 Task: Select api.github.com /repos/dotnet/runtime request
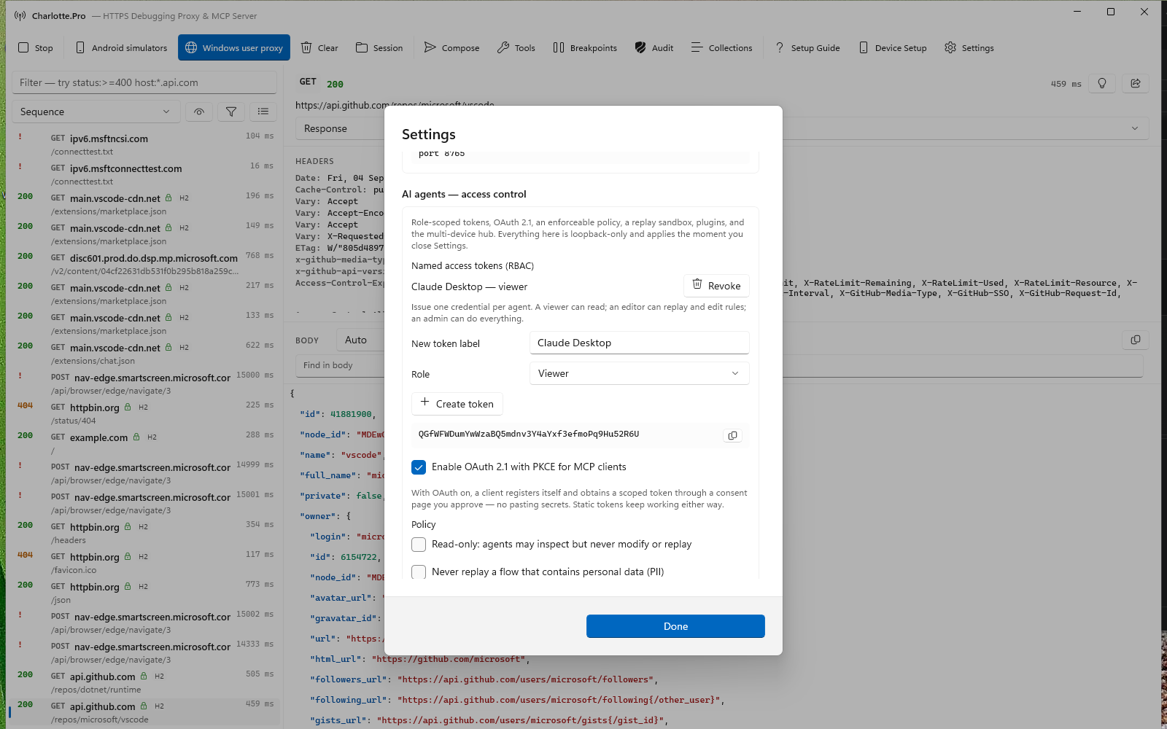coord(144,682)
